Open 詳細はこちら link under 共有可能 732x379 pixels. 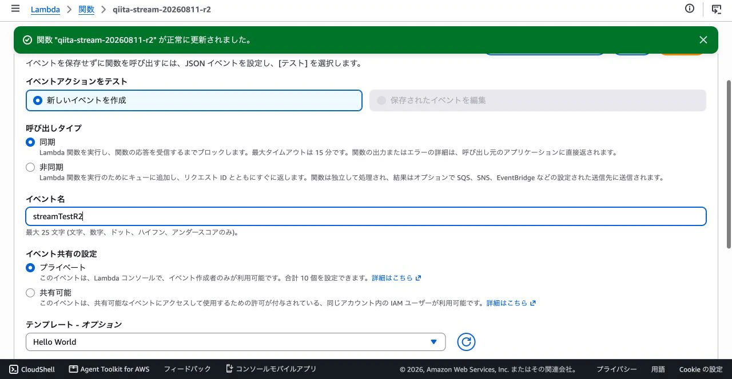[x=511, y=303]
